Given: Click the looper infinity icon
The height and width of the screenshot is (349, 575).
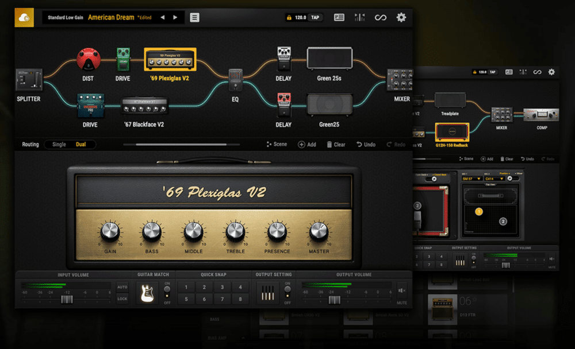Looking at the screenshot, I should [380, 17].
